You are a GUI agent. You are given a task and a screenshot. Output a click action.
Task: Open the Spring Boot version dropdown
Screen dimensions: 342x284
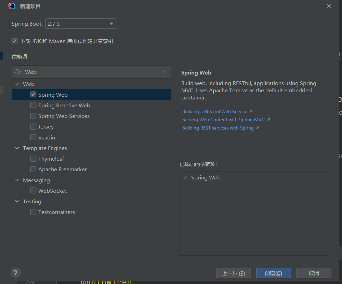81,24
